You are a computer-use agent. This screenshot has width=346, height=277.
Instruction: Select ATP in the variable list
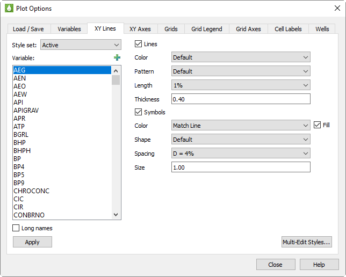click(62, 127)
